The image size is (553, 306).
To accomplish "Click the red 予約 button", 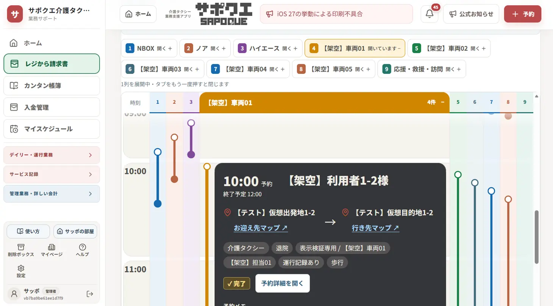I will pyautogui.click(x=523, y=14).
